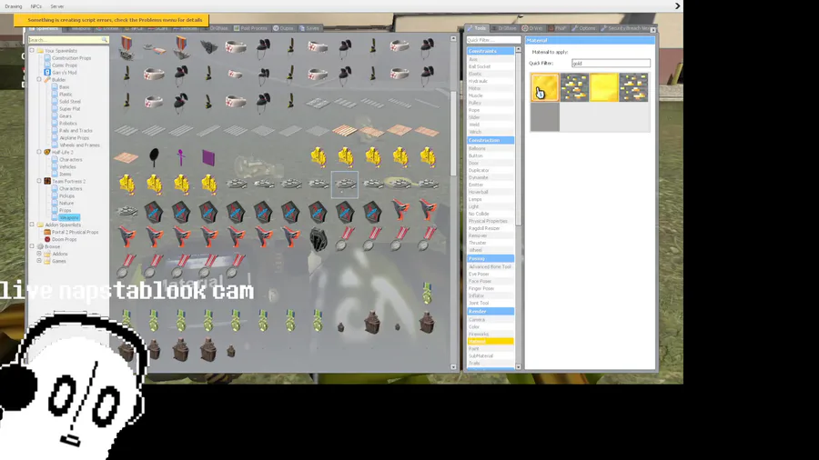The width and height of the screenshot is (819, 460).
Task: Open the Server menu
Action: coord(57,6)
